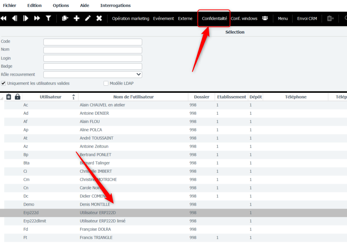Viewport: 347px width, 243px height.
Task: Sort by Nom de l'utilisateur column header
Action: click(x=133, y=97)
